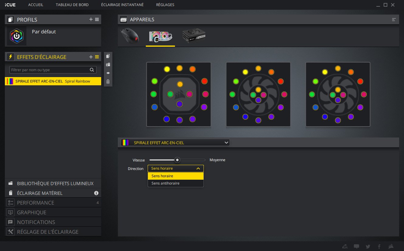Expand the Performance section
The image size is (404, 251).
tap(53, 202)
